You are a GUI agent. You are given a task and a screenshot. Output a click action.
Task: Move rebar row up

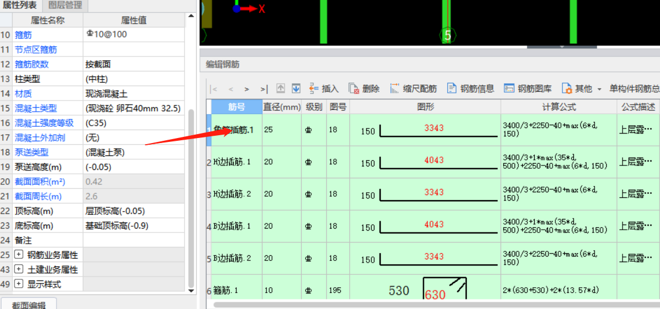281,88
